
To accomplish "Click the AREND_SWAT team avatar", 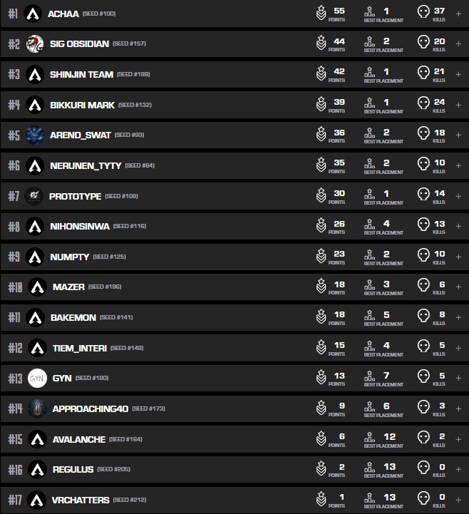I will pyautogui.click(x=35, y=135).
